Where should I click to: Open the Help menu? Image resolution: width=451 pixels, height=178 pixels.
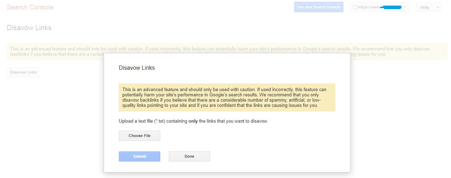coord(428,7)
